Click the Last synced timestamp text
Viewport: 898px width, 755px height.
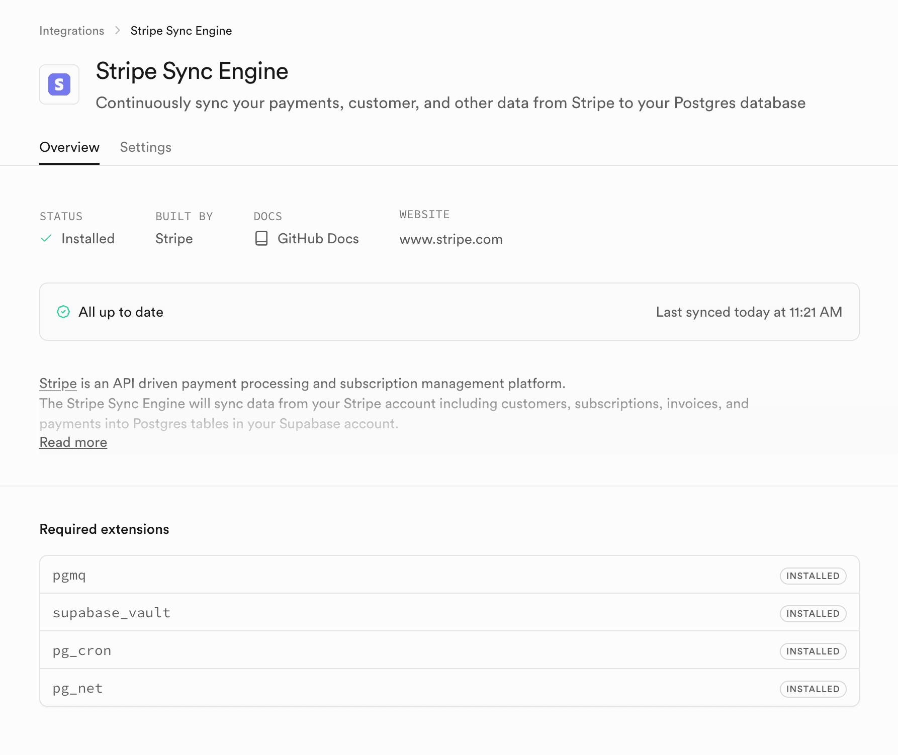749,312
